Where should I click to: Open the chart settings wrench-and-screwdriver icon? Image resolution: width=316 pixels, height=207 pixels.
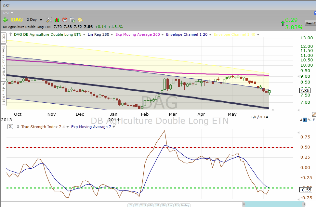[x=49, y=20]
